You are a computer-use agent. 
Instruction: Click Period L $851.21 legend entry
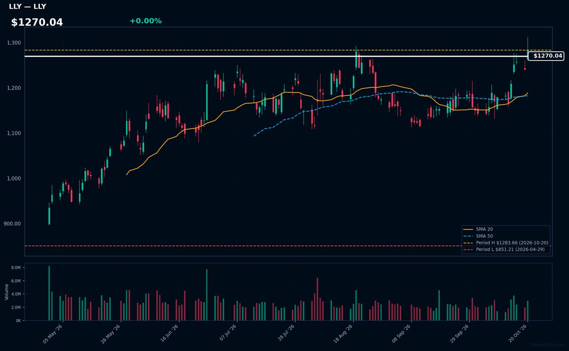(505, 249)
